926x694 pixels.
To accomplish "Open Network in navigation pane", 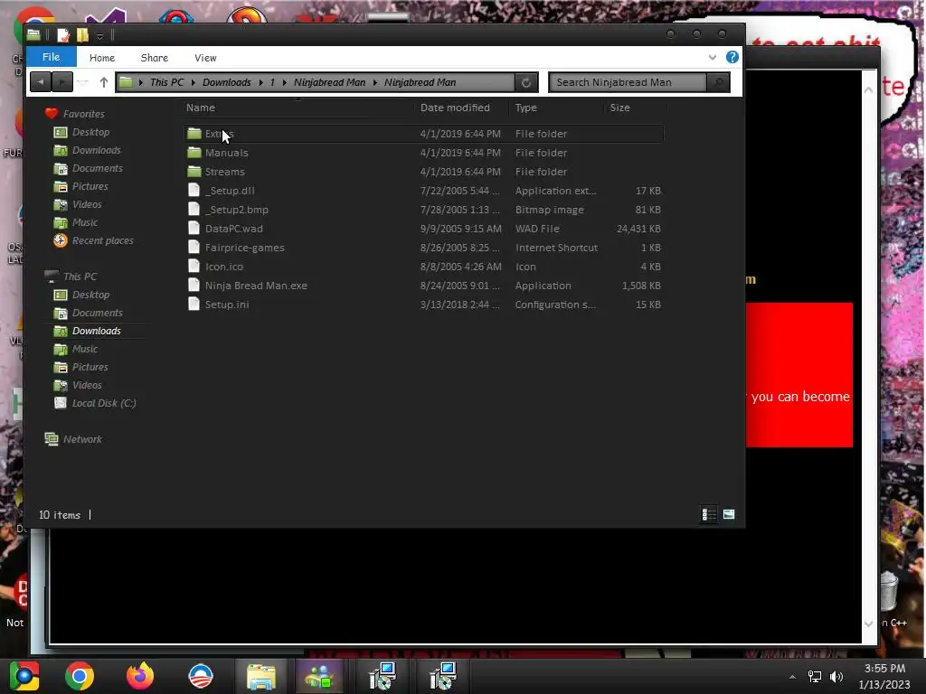I will pyautogui.click(x=82, y=439).
